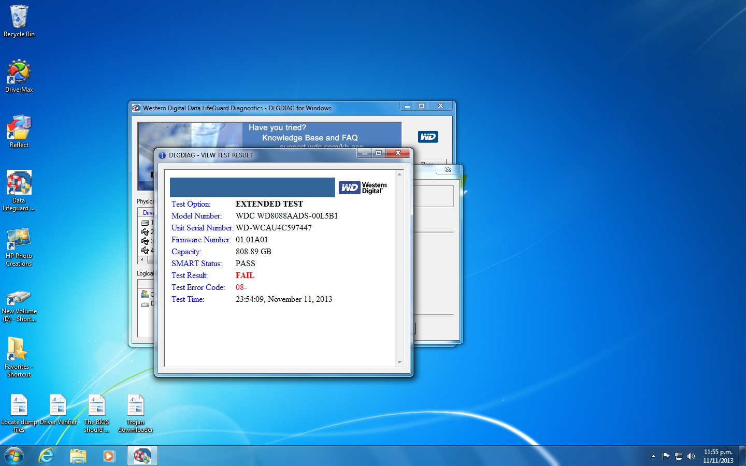Click the Western Digital logo in test result

tap(363, 187)
